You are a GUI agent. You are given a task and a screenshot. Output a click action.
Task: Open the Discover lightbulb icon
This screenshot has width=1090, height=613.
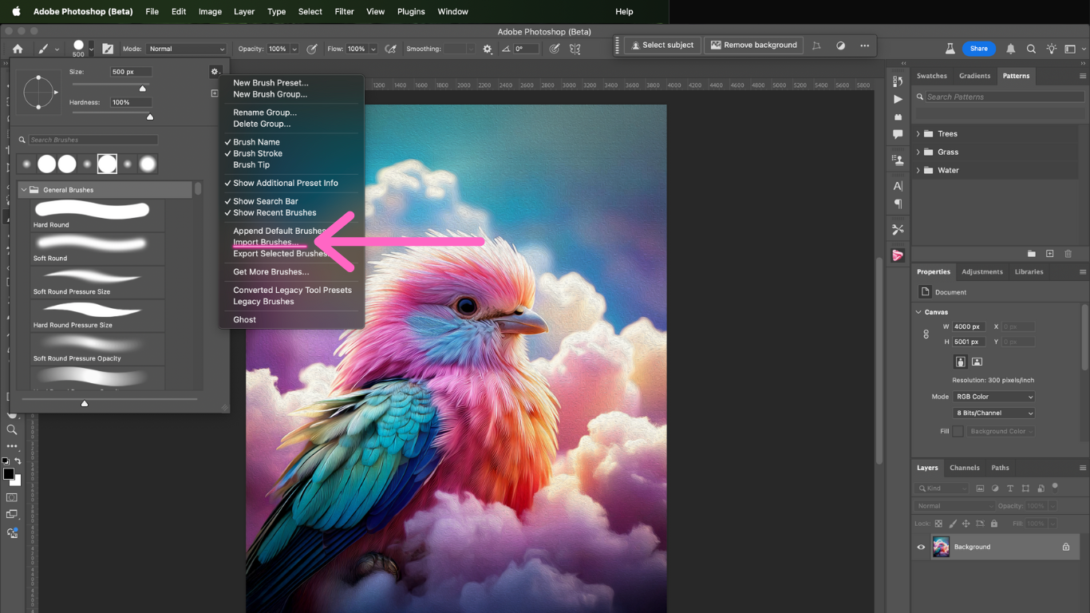[x=1052, y=49]
